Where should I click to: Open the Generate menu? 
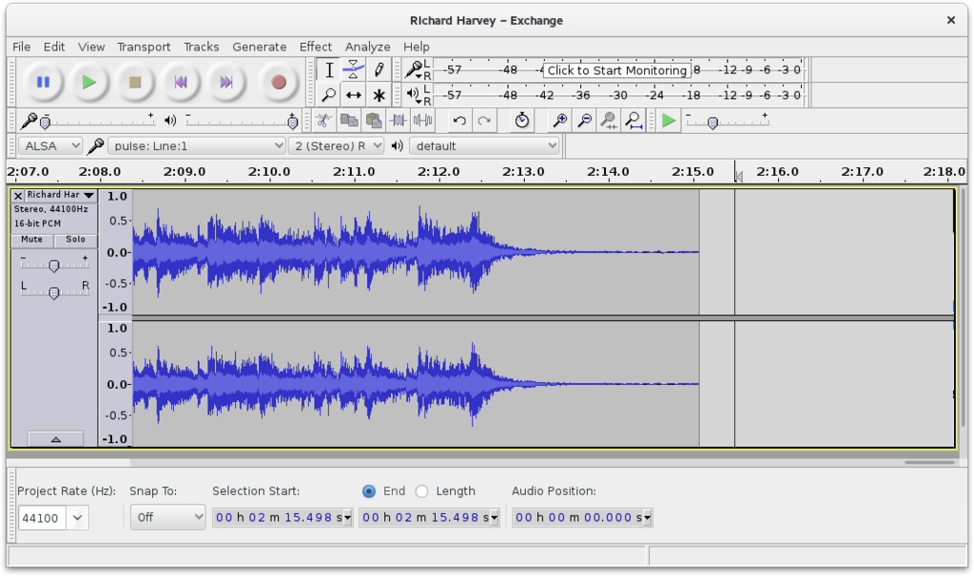[x=259, y=47]
